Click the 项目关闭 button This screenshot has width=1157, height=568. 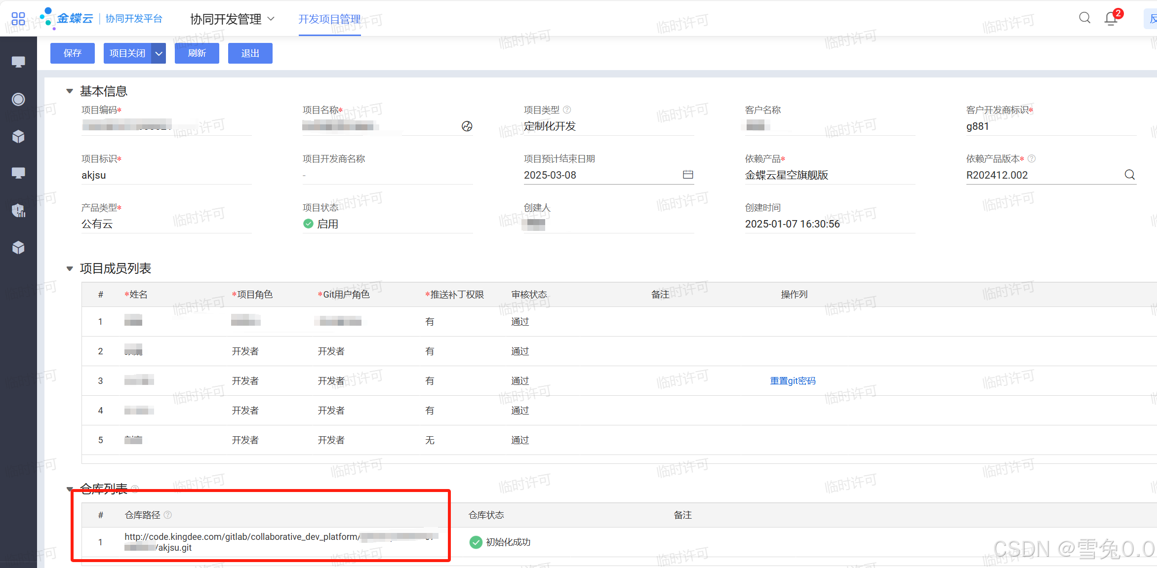[127, 53]
